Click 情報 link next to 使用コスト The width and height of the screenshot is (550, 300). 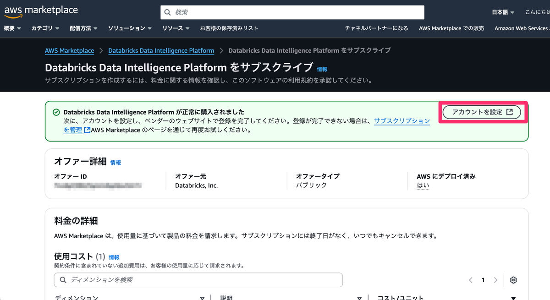pos(114,257)
